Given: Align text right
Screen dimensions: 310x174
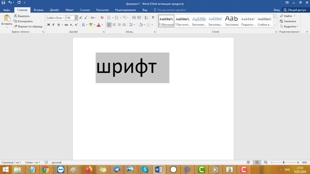Looking at the screenshot, I should click(x=119, y=25).
